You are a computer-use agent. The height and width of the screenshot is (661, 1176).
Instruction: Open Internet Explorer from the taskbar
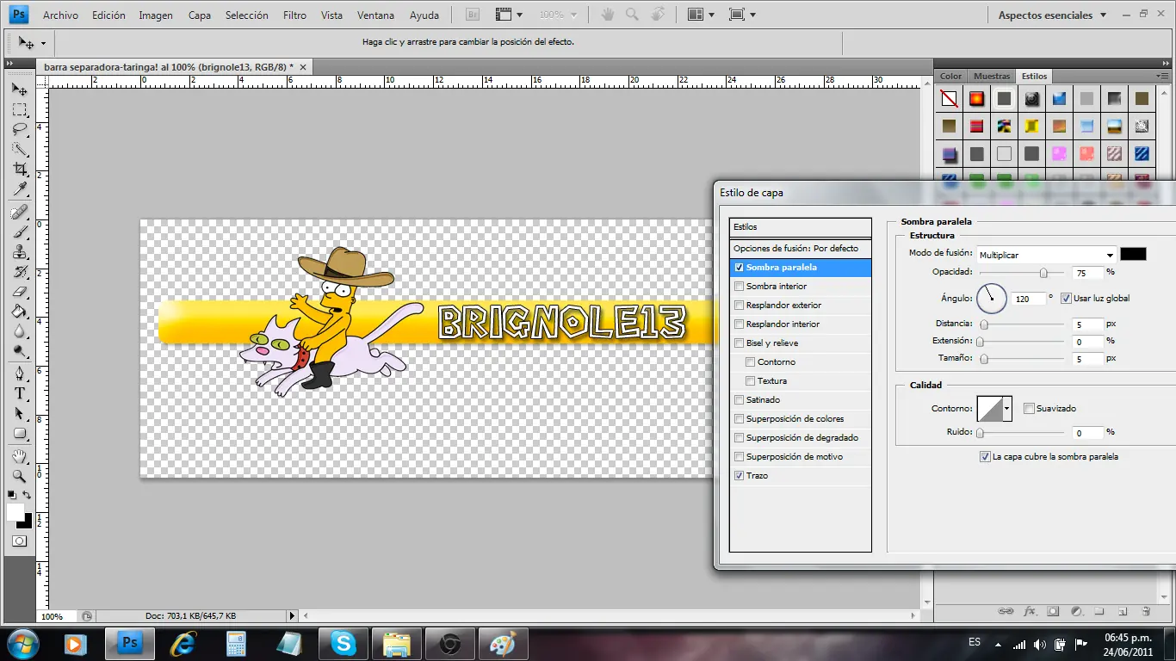183,643
